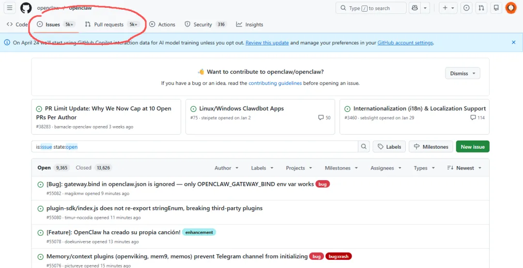The width and height of the screenshot is (523, 268).
Task: Click open-issue icon beside plugin-sdk issue
Action: [x=40, y=209]
